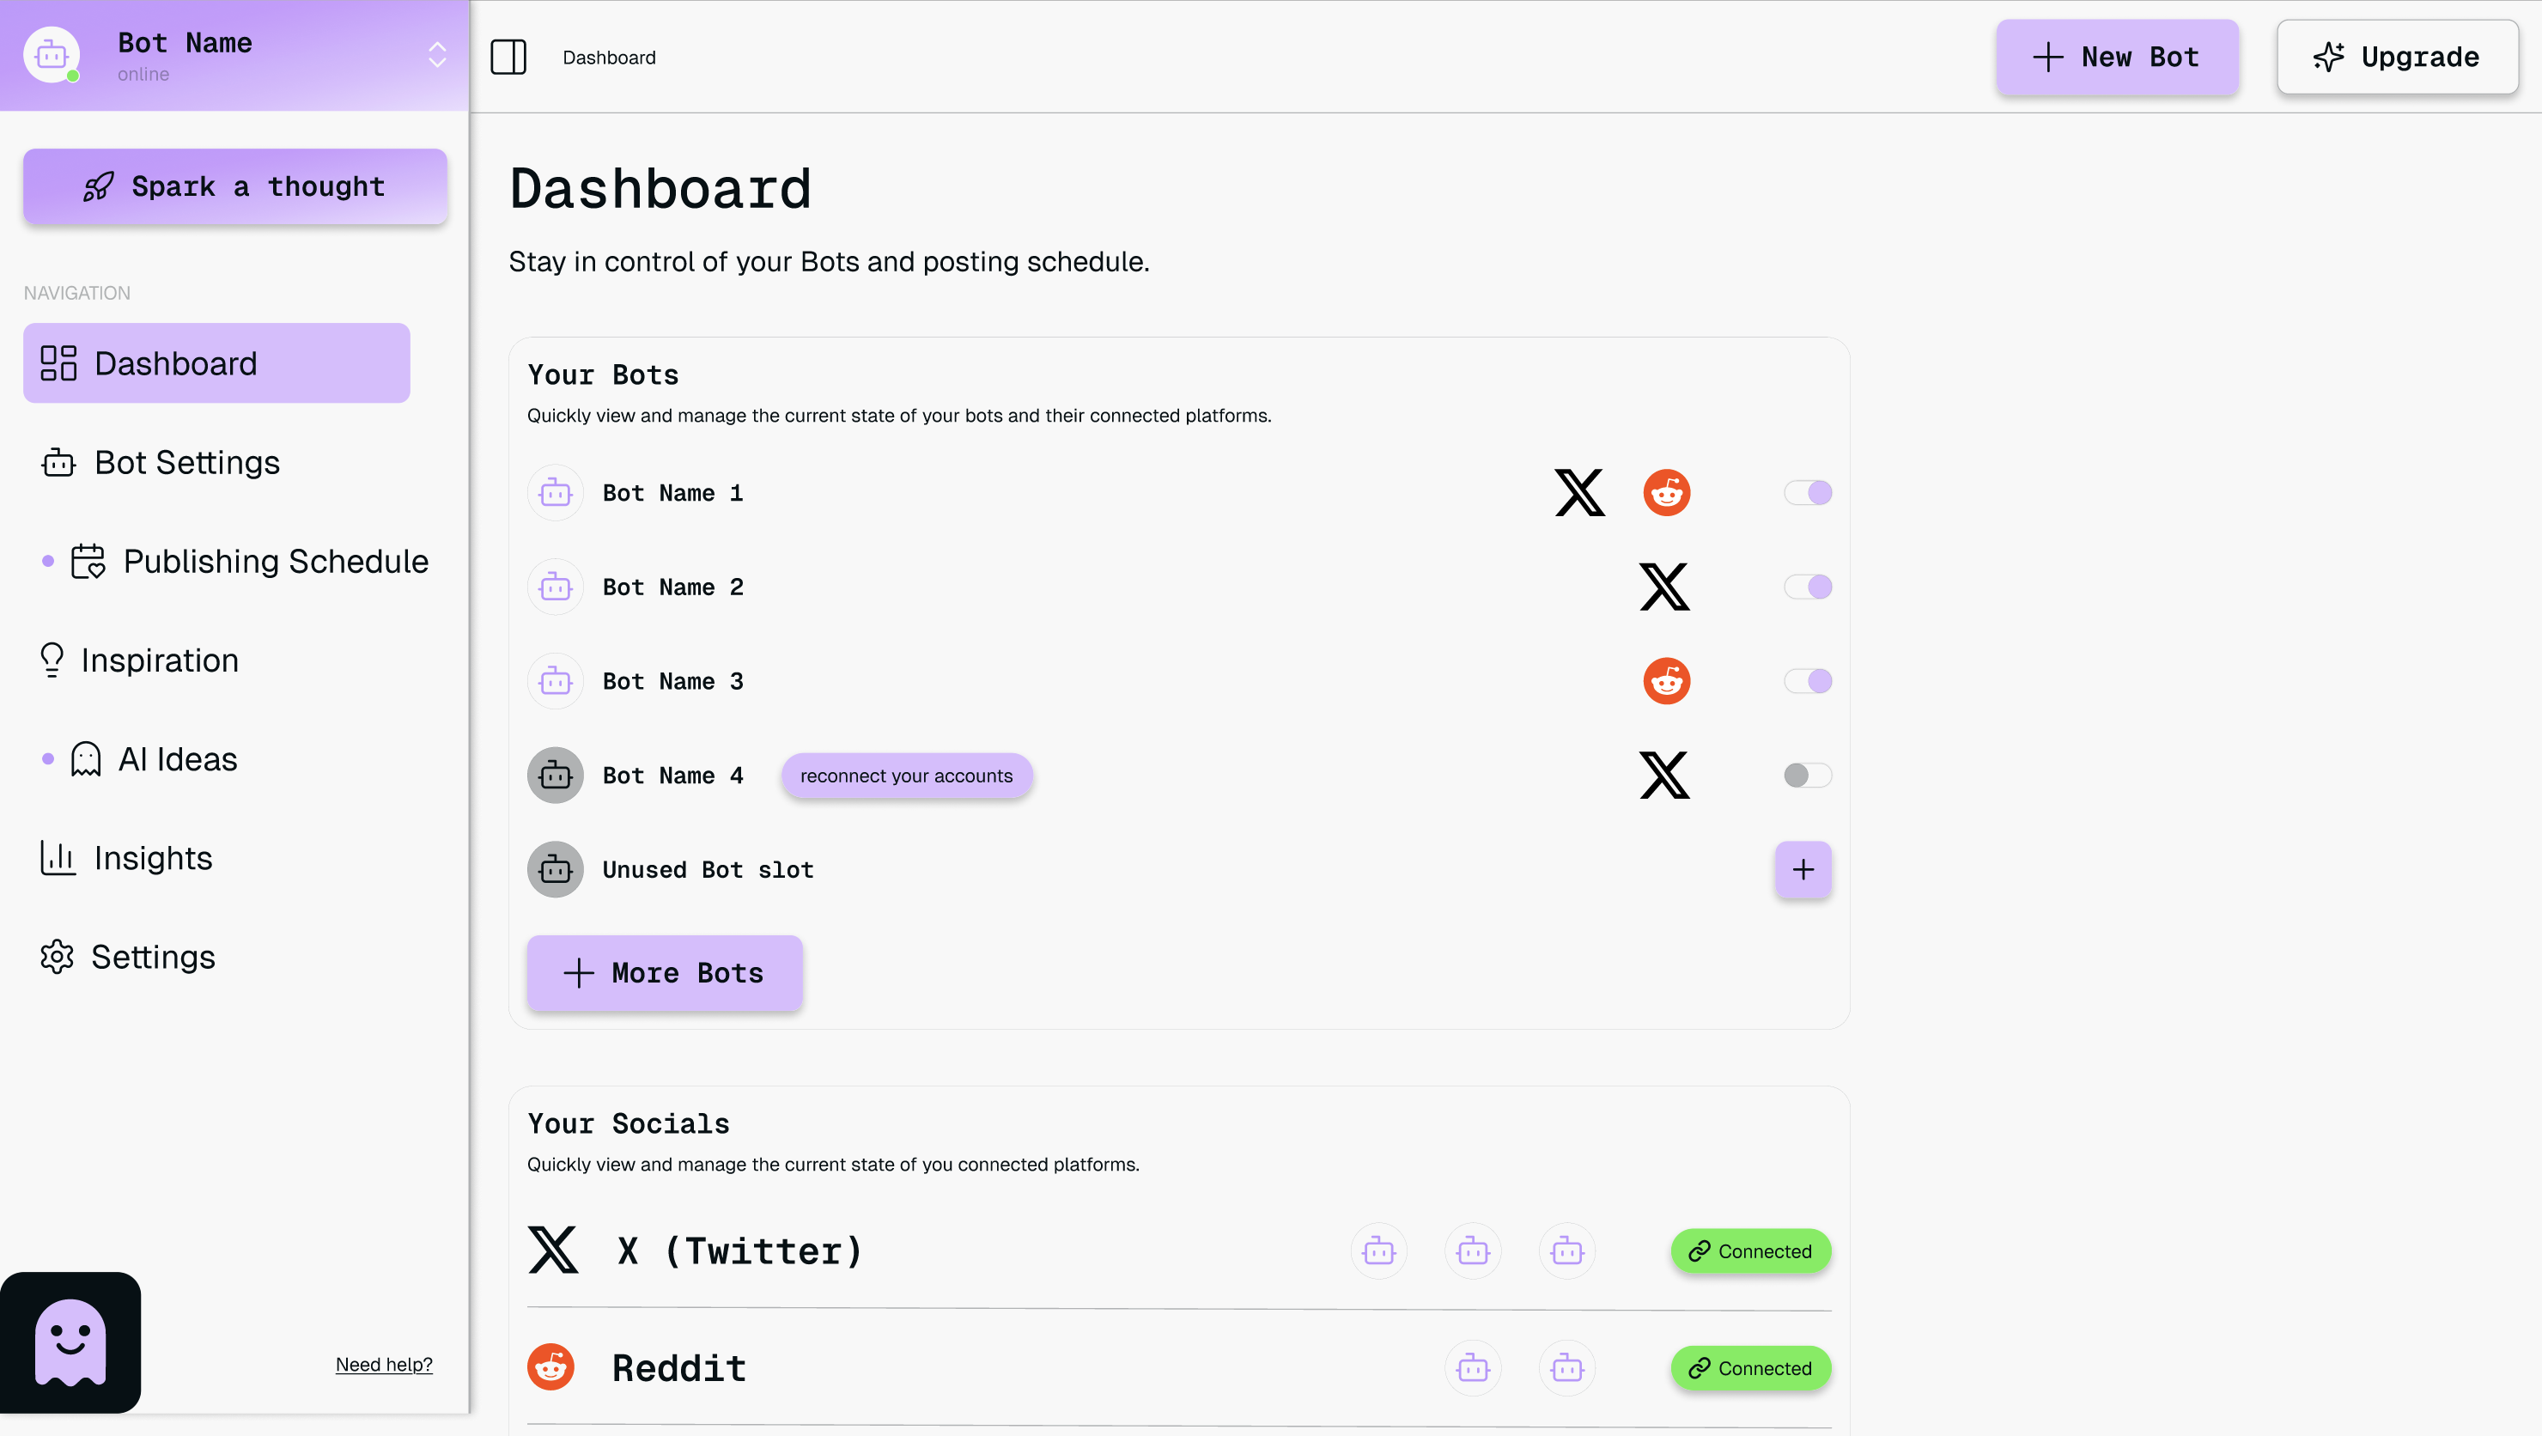Add bot to the unused slot plus
The width and height of the screenshot is (2542, 1436).
[x=1802, y=869]
